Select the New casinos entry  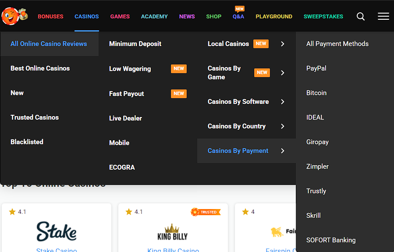pos(17,93)
